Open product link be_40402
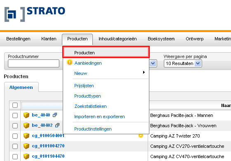Image resolution: width=231 pixels, height=161 pixels. coord(42,125)
